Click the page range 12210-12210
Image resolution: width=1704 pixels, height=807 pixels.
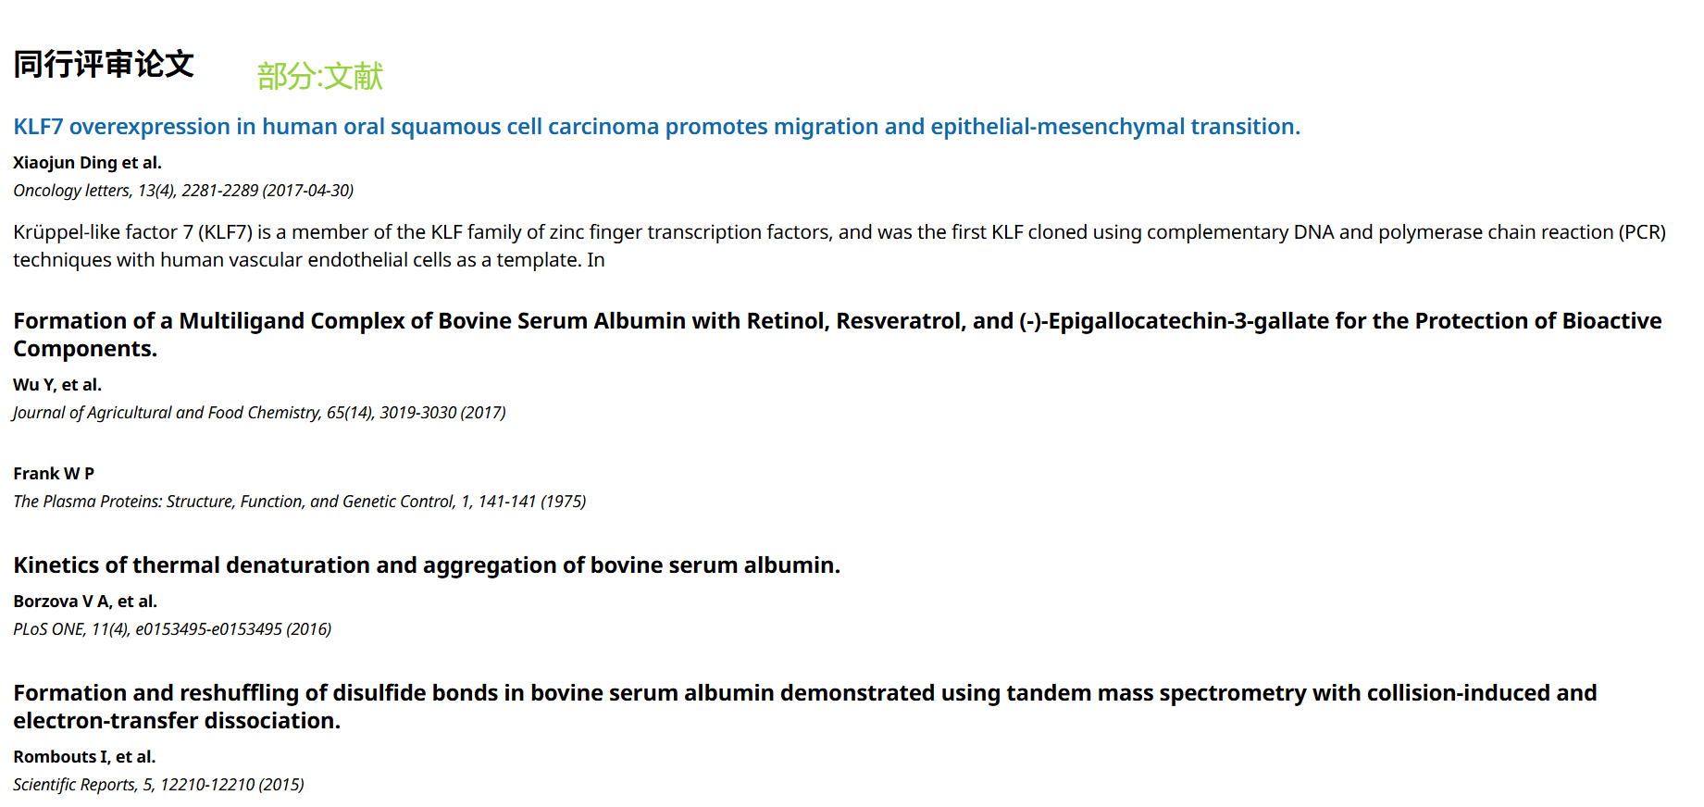click(x=207, y=785)
